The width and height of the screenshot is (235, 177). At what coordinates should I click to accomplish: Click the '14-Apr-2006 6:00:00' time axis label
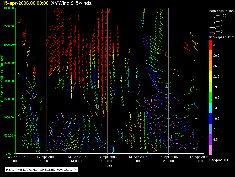(x=16, y=159)
